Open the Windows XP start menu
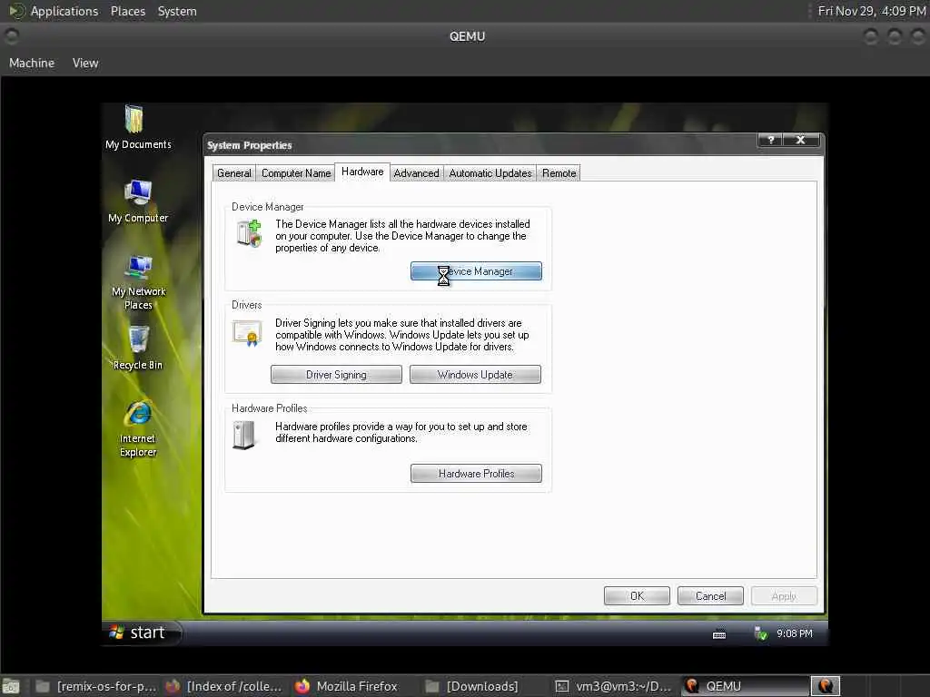 coord(140,633)
